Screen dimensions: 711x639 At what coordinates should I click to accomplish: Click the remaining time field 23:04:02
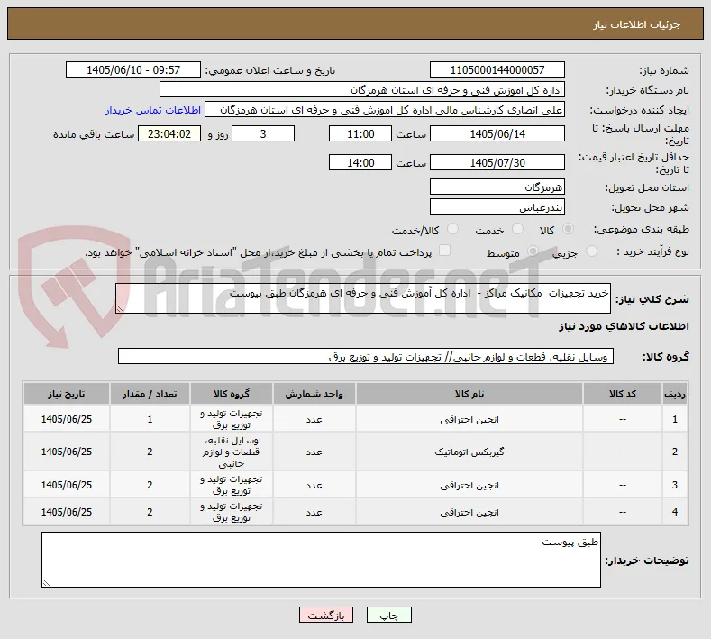click(x=169, y=133)
